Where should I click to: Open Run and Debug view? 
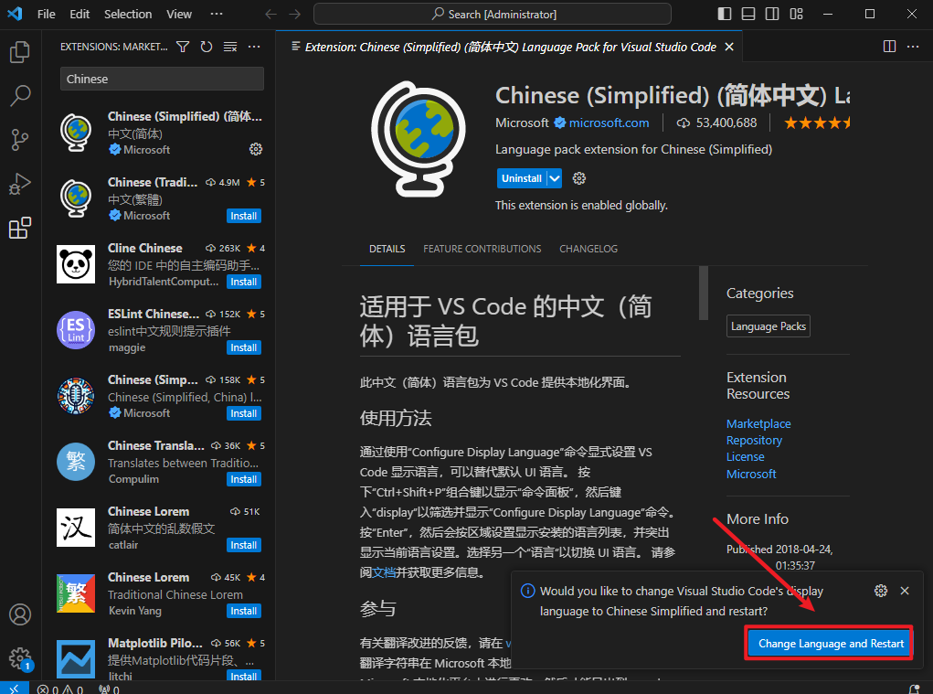click(19, 184)
